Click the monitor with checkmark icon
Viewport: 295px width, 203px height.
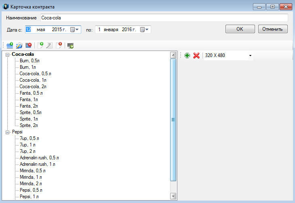point(71,46)
